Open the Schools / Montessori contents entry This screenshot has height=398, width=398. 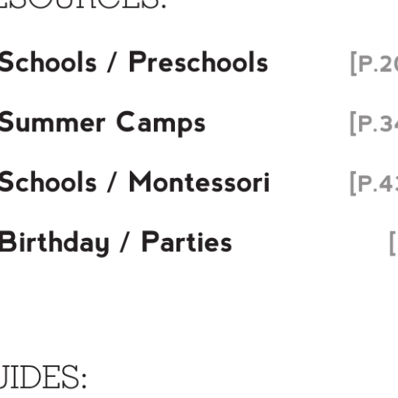coord(134,182)
